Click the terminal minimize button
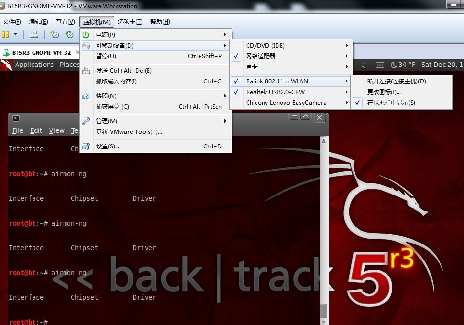The height and width of the screenshot is (325, 464). click(x=294, y=116)
